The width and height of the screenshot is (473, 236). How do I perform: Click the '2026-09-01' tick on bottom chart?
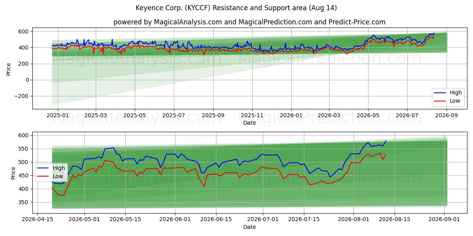click(x=445, y=219)
